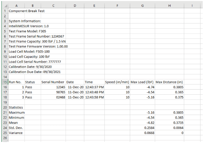
Task: Click the Max Load (lbF) header cell
Action: [143, 82]
